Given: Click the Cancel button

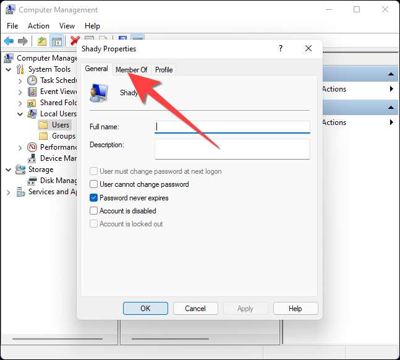Looking at the screenshot, I should [x=195, y=309].
